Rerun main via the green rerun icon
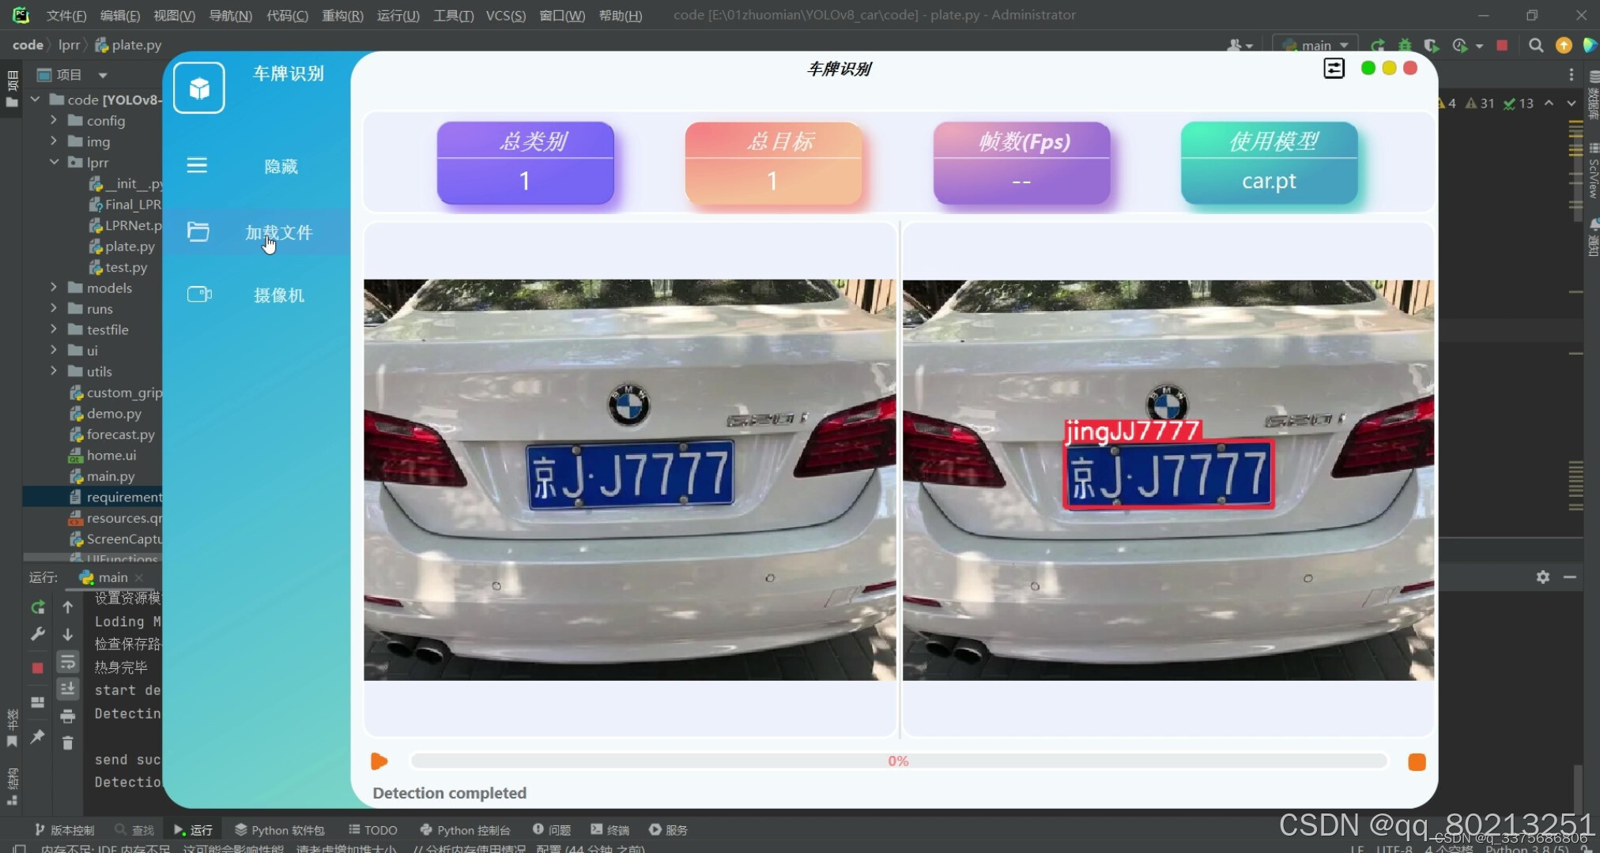The image size is (1600, 853). (37, 607)
